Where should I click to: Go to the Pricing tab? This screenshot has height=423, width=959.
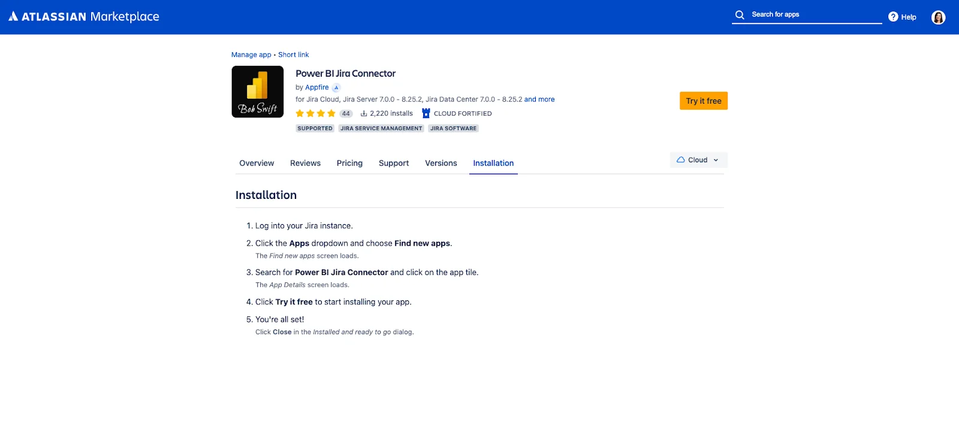(349, 163)
